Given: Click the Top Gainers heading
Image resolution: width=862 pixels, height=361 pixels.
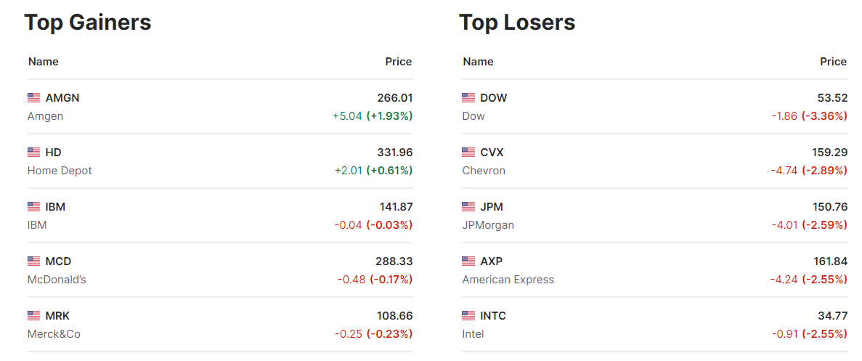Looking at the screenshot, I should tap(88, 23).
